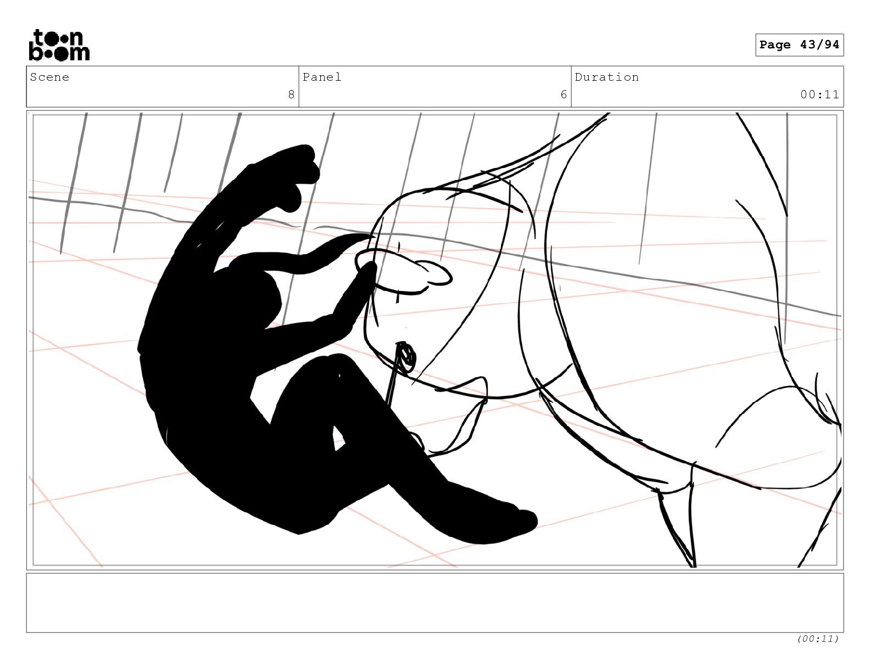The image size is (870, 672).
Task: Click the empty notes box under the drawing
Action: [435, 603]
